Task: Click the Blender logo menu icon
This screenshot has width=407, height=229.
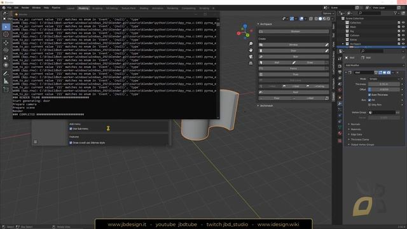Action: click(x=4, y=8)
